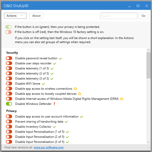152x152 pixels.
Task: Toggle Prevent sharing of handwriting data switch
Action: (9, 122)
